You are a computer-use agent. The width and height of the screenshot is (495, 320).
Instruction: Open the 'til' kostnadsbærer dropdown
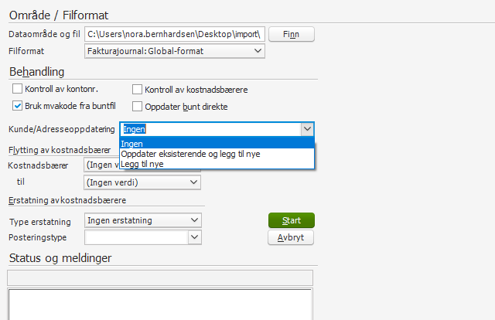193,182
